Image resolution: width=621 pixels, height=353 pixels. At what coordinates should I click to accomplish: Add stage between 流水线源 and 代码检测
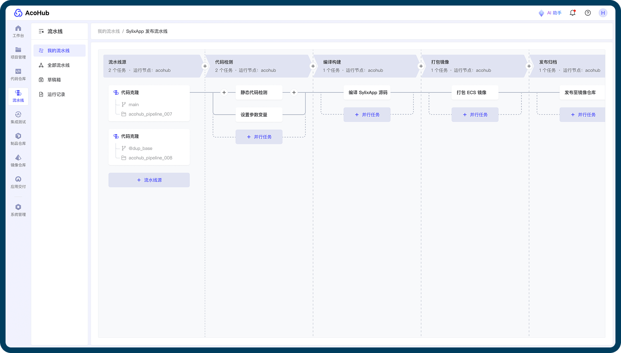[205, 66]
